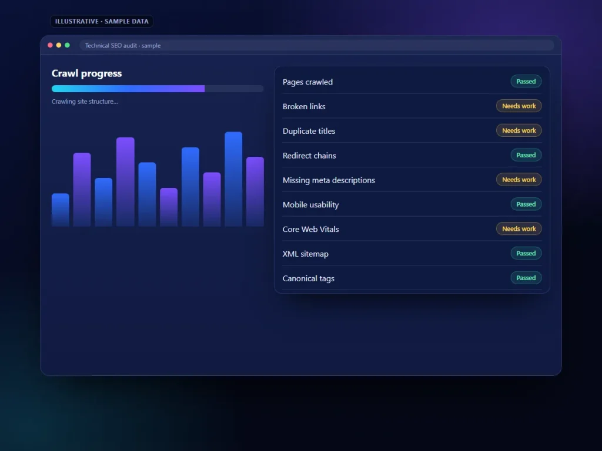Select the 'Canonical tags' row label

309,278
